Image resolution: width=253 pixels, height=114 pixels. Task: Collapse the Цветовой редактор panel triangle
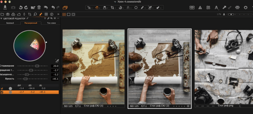(1, 18)
